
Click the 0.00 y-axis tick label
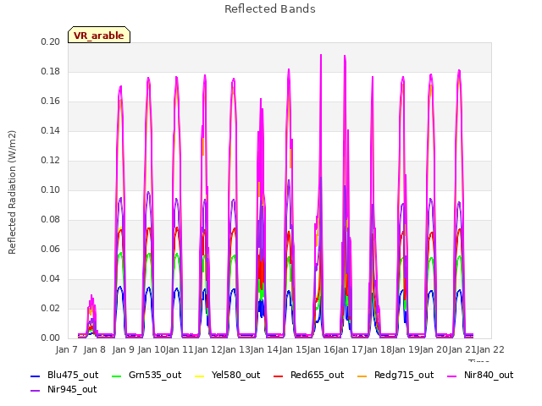tap(51, 338)
